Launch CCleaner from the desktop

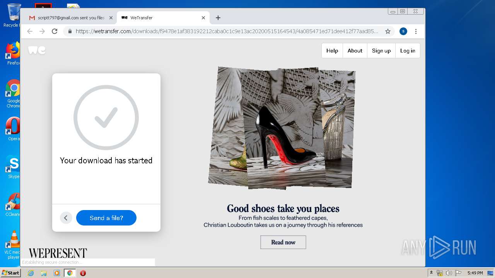coord(13,205)
